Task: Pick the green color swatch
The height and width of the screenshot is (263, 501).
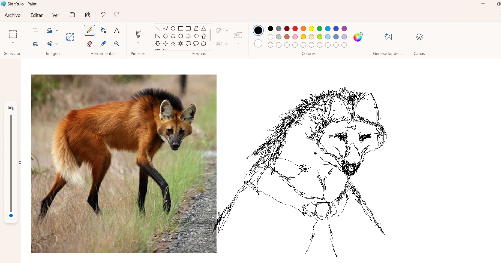Action: [x=320, y=29]
